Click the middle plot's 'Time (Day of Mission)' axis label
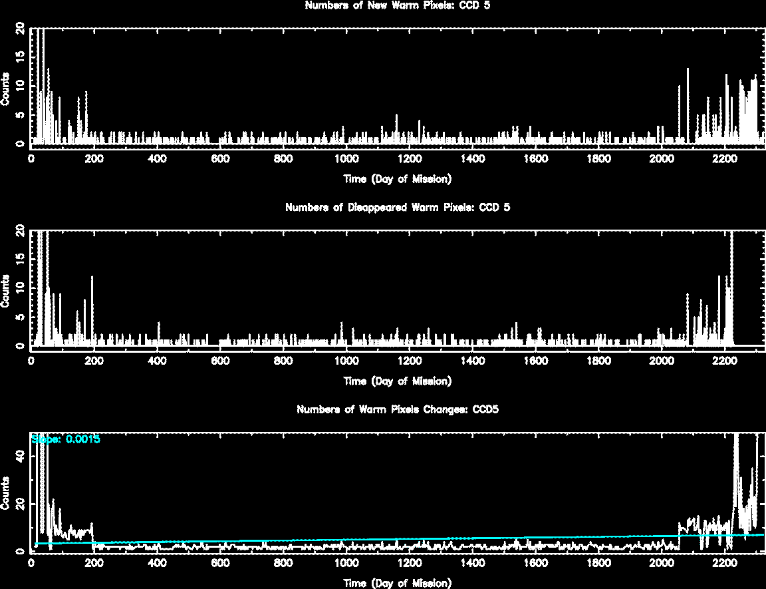Image resolution: width=766 pixels, height=589 pixels. 397,381
